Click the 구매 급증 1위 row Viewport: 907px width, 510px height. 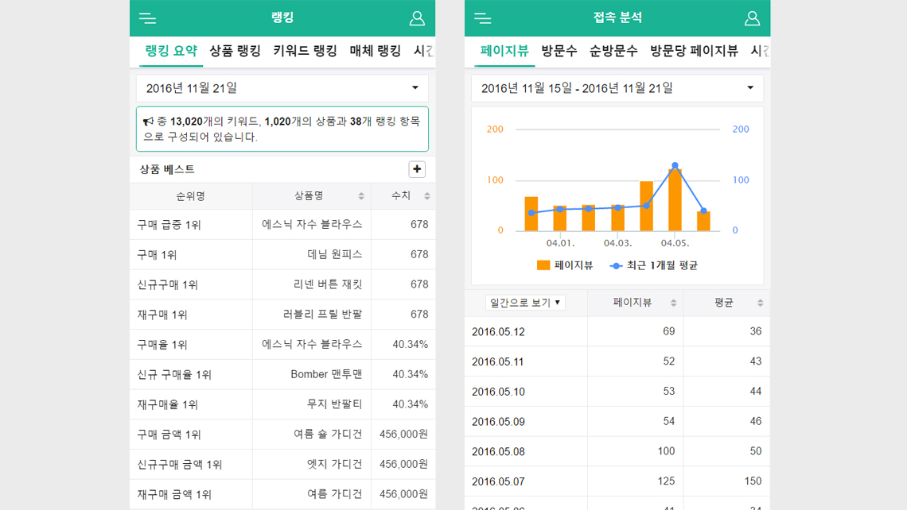tap(282, 225)
